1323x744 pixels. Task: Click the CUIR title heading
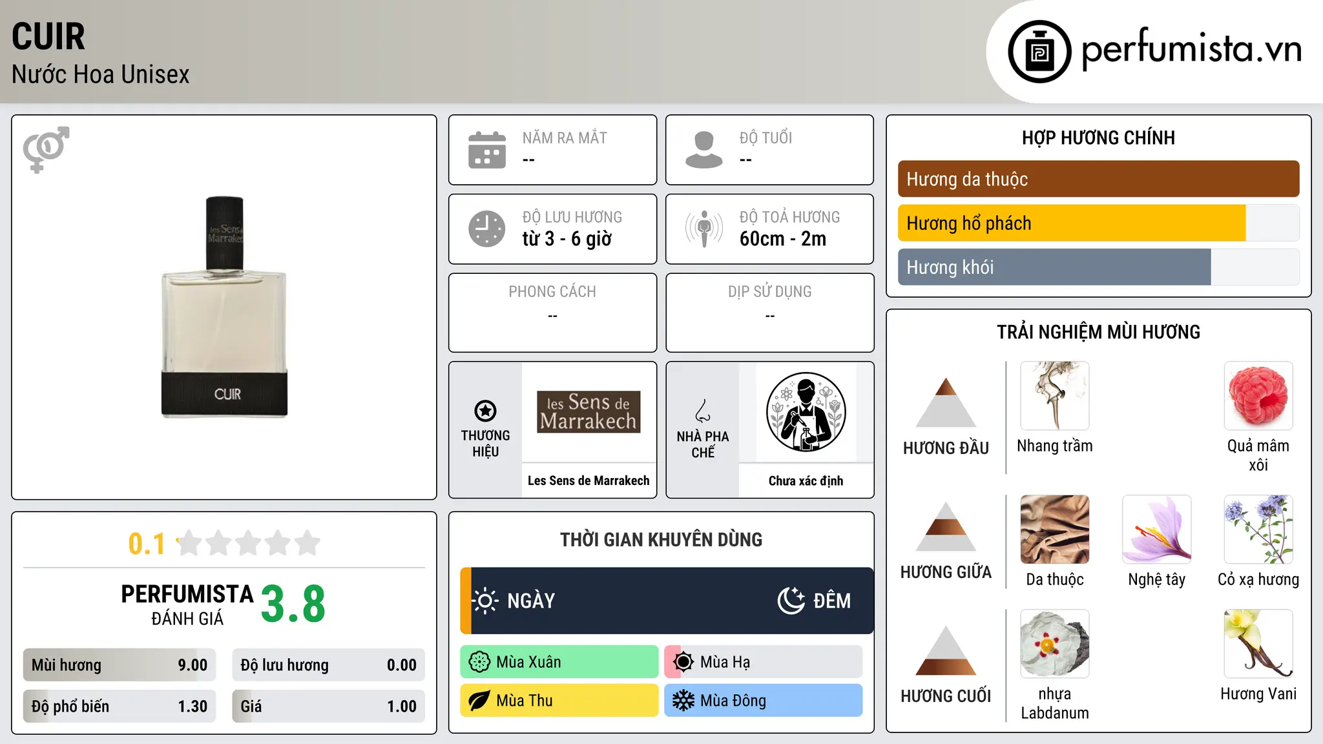[48, 36]
